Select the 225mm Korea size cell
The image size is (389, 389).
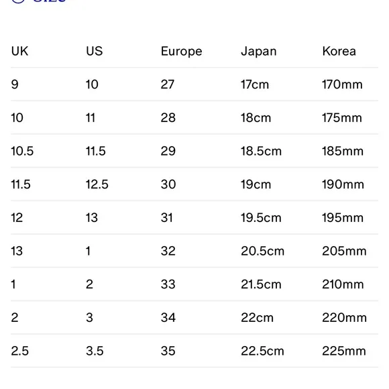tap(344, 351)
